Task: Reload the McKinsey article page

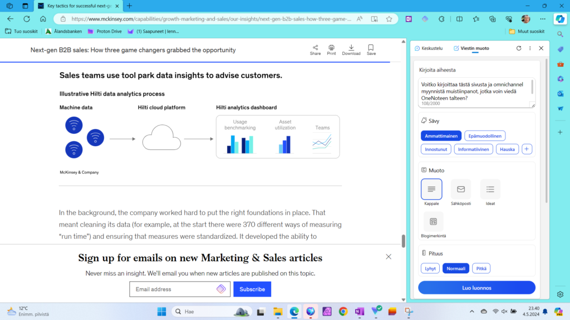Action: pos(27,19)
